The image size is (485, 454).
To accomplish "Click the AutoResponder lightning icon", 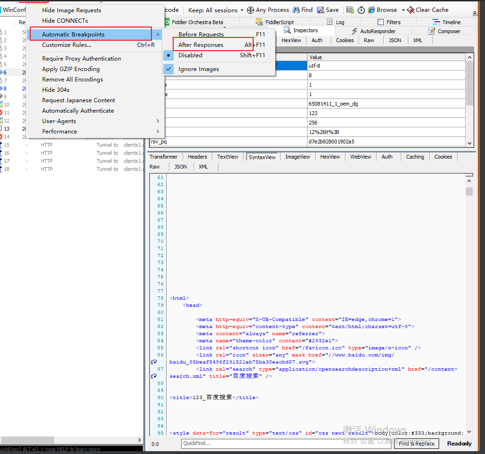I will click(354, 31).
